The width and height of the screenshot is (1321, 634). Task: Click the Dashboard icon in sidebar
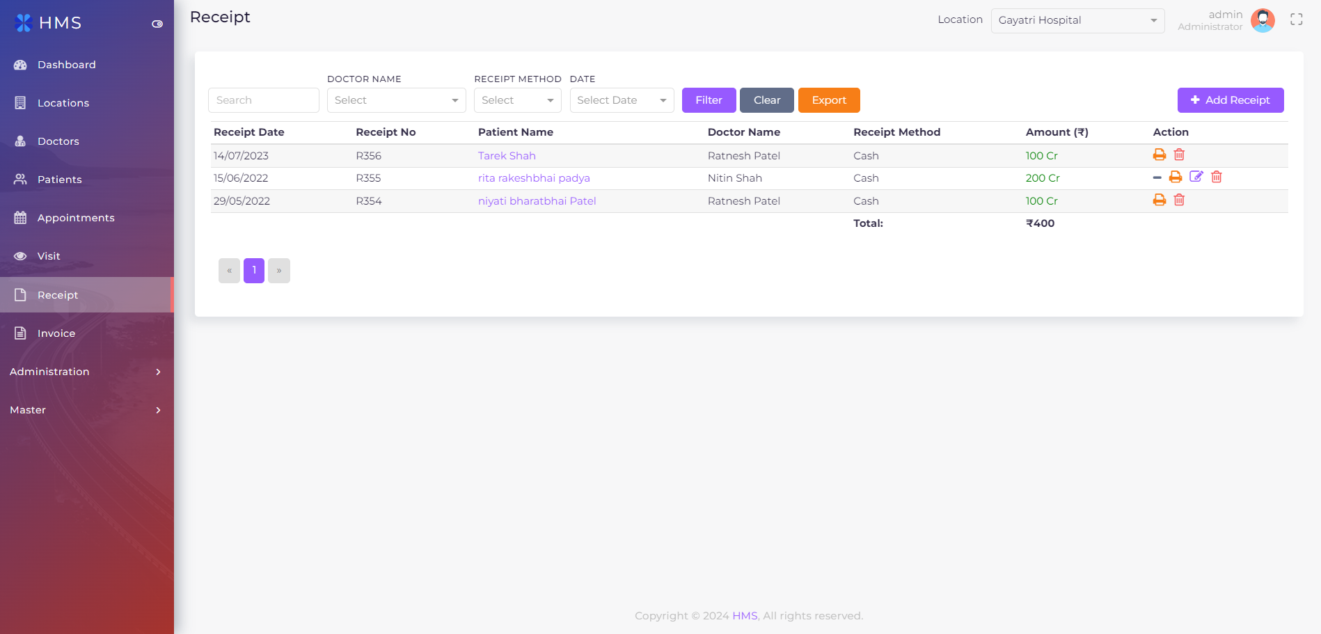point(20,65)
